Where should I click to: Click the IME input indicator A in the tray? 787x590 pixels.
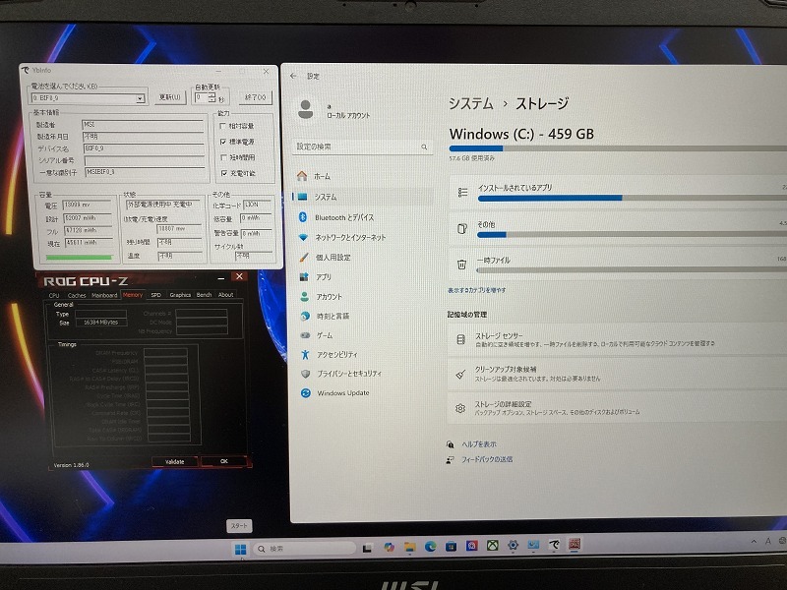pos(768,541)
